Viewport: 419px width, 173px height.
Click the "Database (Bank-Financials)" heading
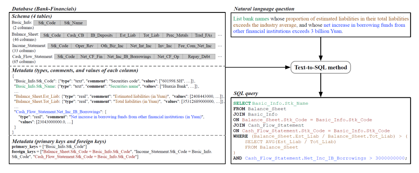[x=45, y=9]
